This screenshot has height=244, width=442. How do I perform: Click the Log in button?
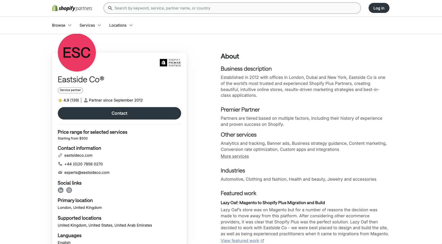[379, 8]
